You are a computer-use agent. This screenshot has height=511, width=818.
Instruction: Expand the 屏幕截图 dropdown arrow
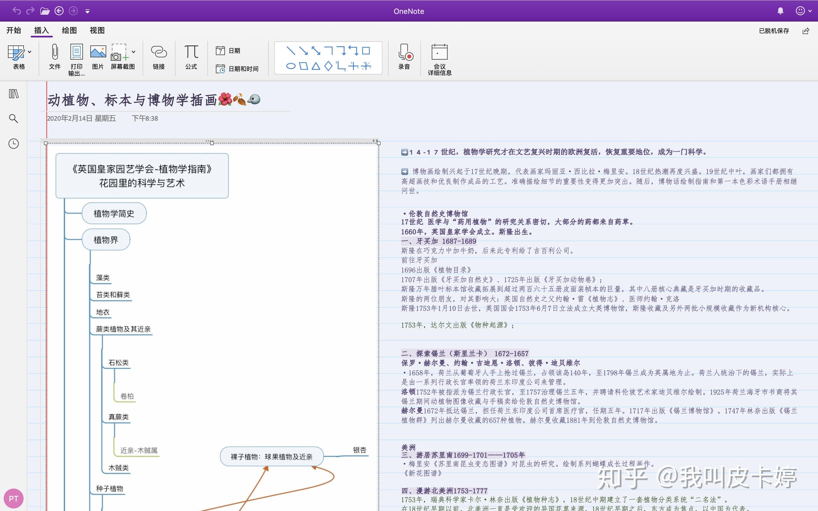[x=133, y=52]
